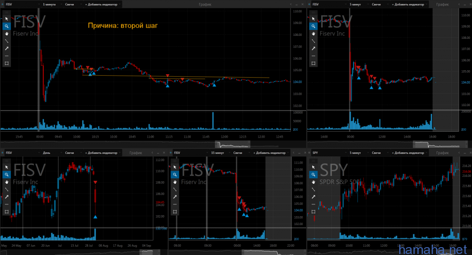
Task: Select the arrow drawing tool in 5-minute FISV chart
Action: [313, 49]
